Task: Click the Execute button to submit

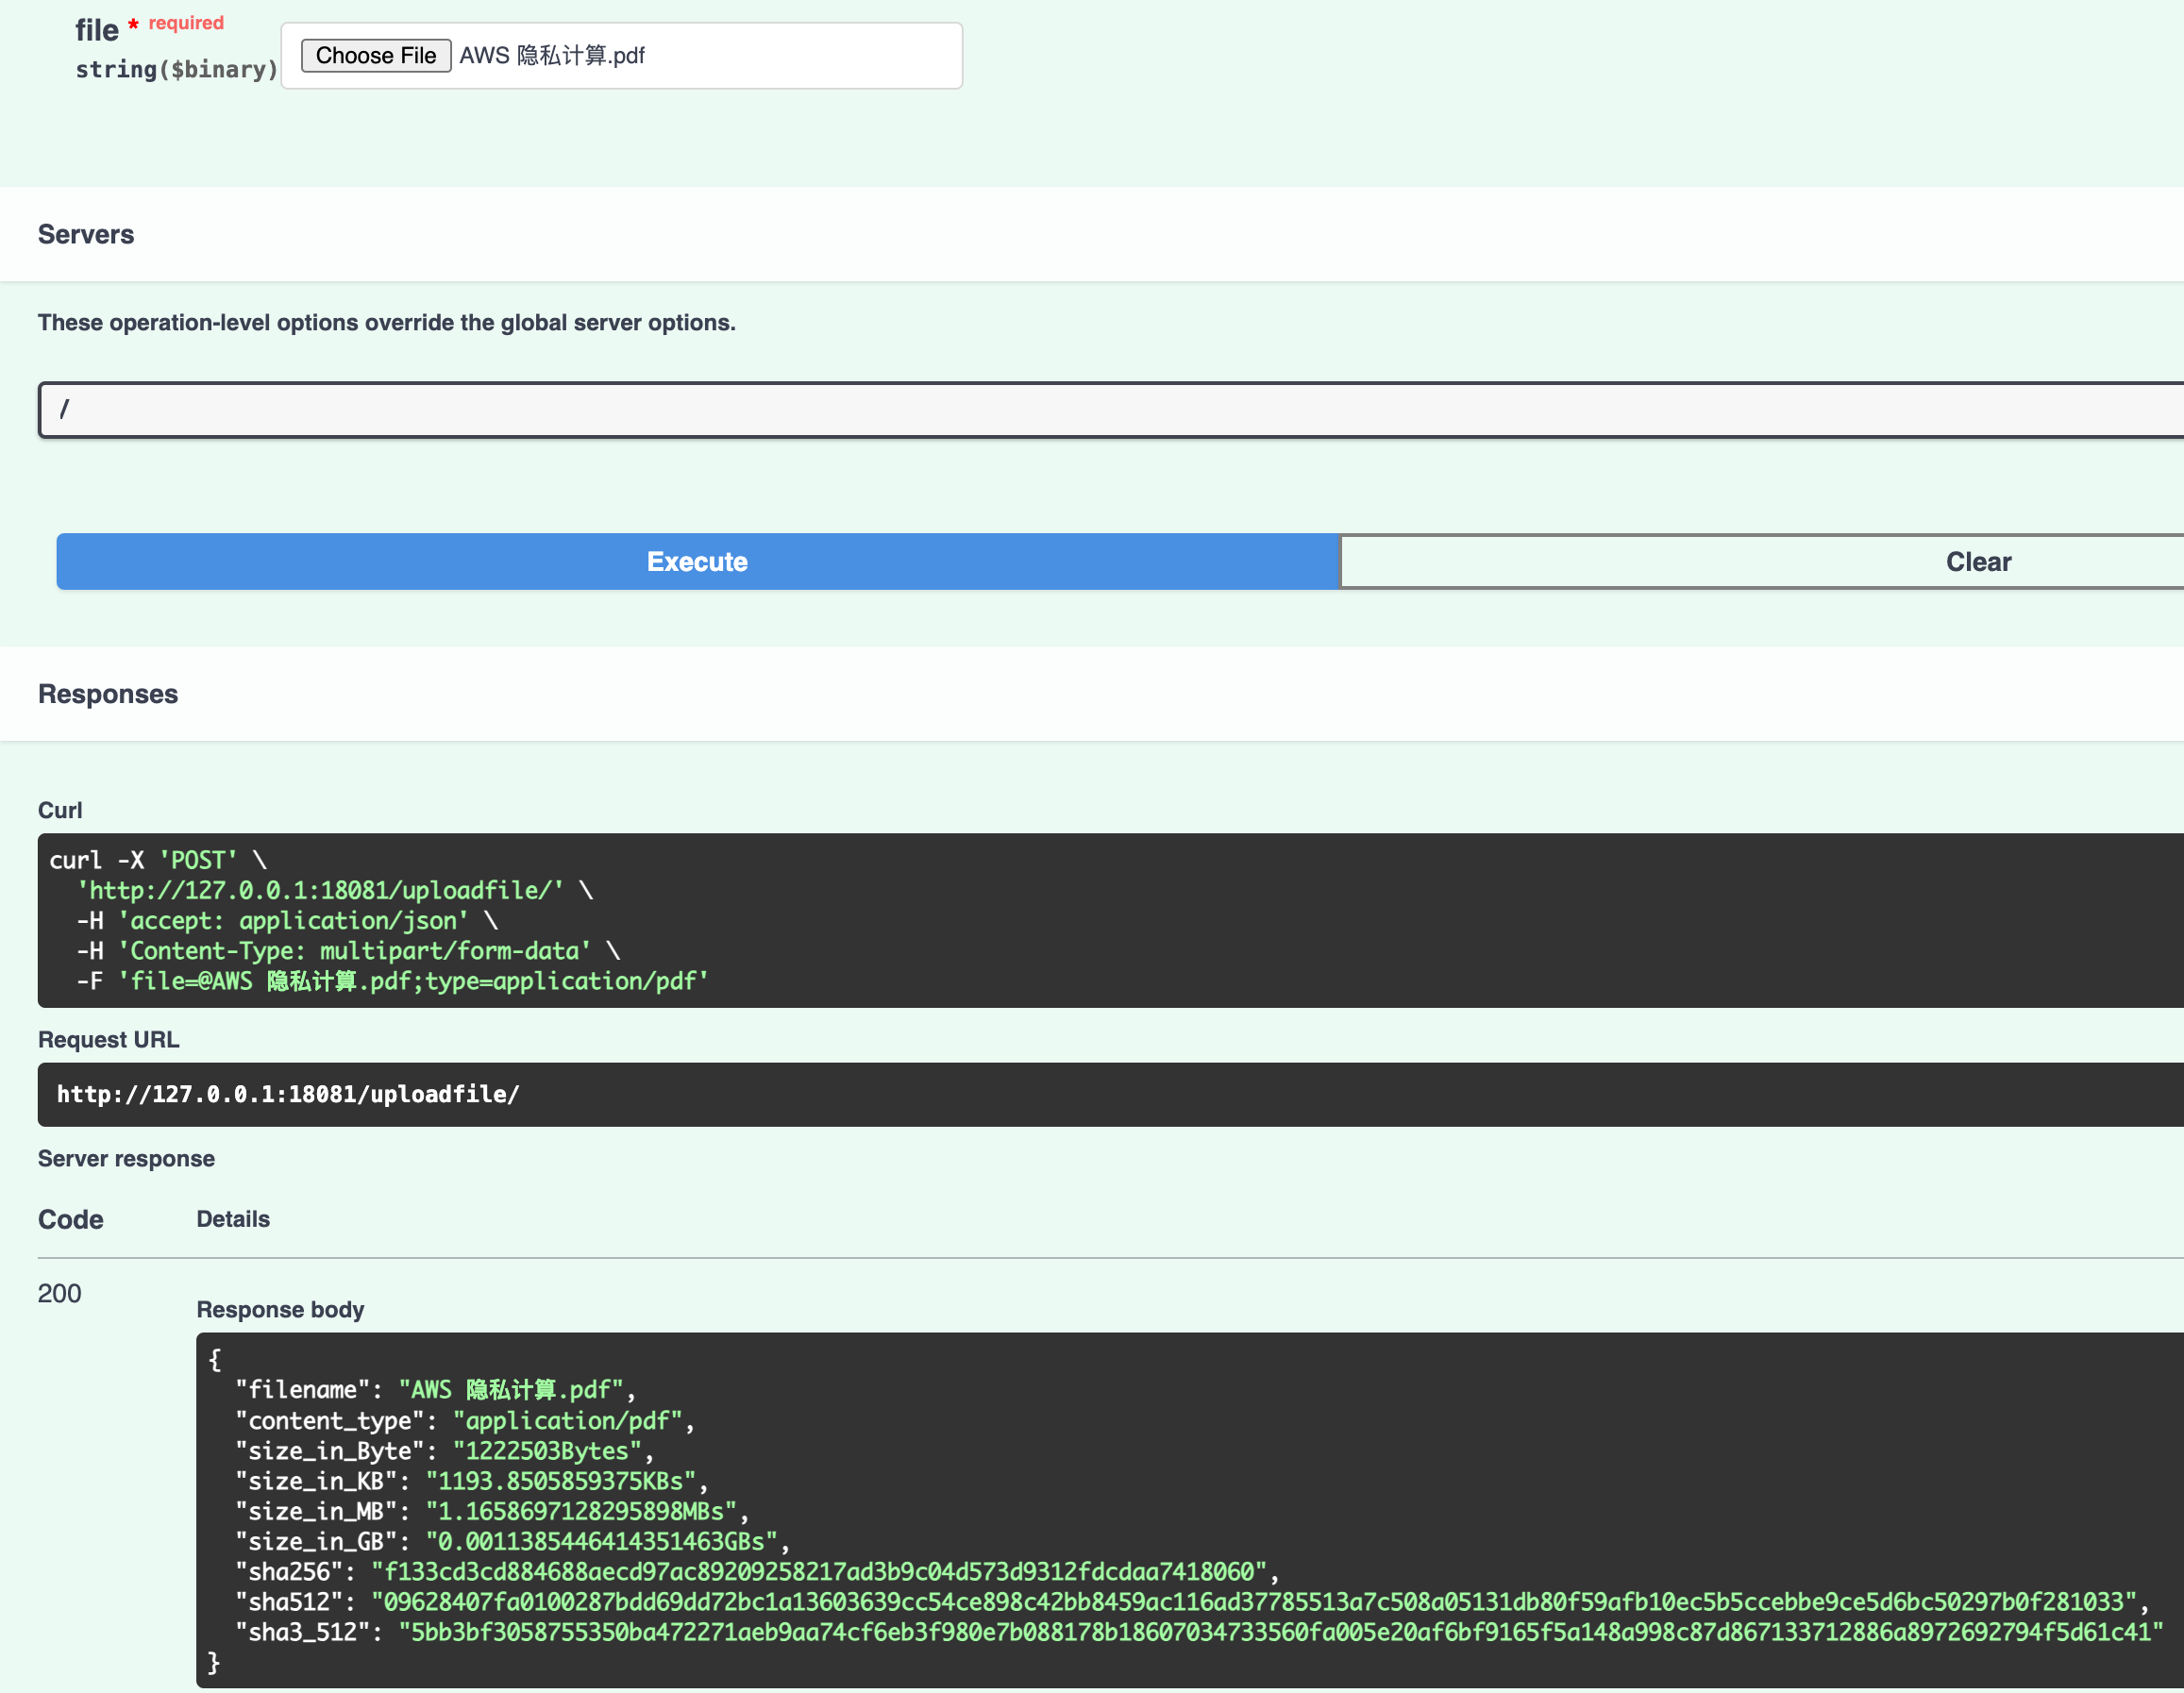Action: click(700, 562)
